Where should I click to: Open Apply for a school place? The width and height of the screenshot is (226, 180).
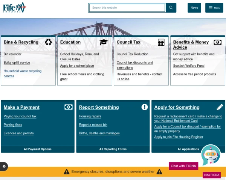coord(77,66)
